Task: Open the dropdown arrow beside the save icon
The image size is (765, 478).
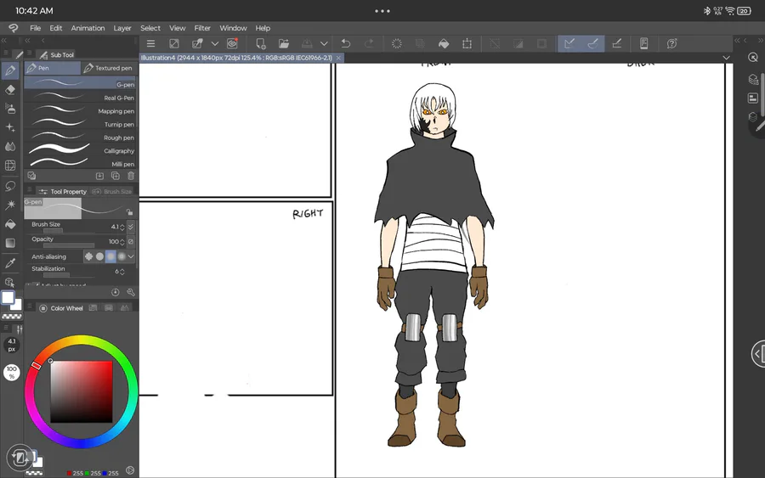Action: click(324, 44)
